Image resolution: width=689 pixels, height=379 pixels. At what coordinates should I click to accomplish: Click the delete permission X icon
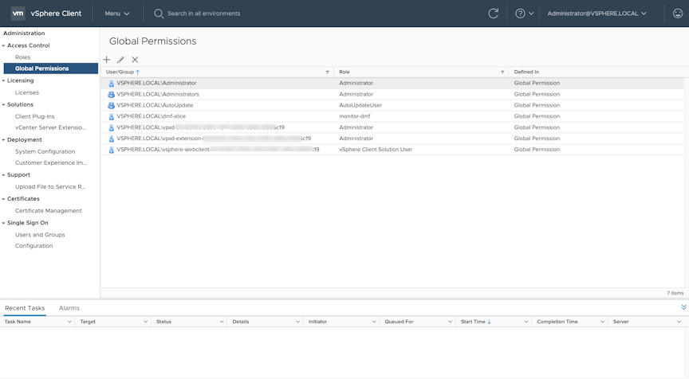[135, 60]
